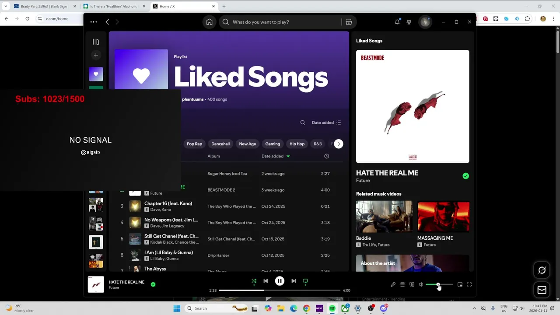Screen dimensions: 560x315
Task: Open the Date added sort dropdown
Action: tap(326, 122)
